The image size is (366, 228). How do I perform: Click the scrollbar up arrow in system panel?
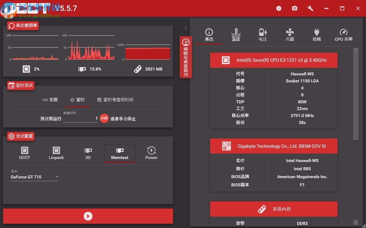356,50
